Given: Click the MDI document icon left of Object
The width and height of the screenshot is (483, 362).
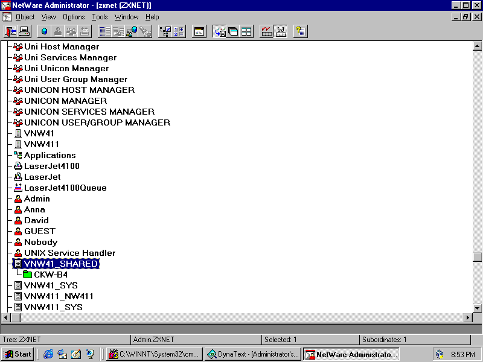Looking at the screenshot, I should pyautogui.click(x=7, y=17).
